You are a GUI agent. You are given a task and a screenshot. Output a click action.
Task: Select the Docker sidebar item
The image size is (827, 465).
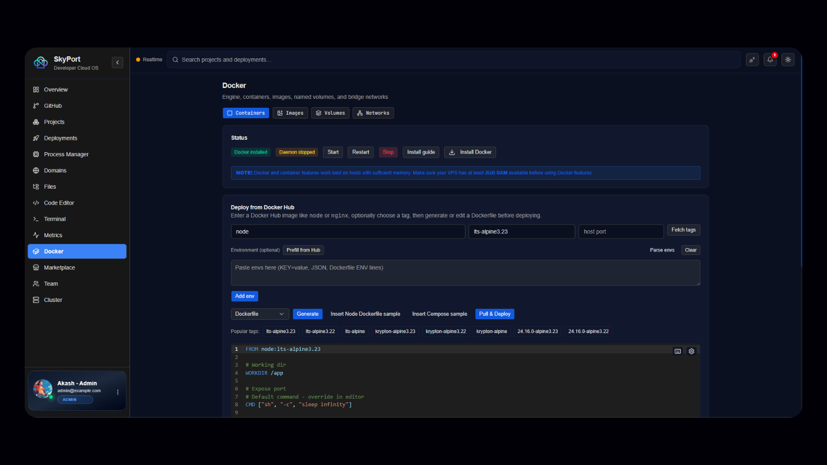(77, 252)
